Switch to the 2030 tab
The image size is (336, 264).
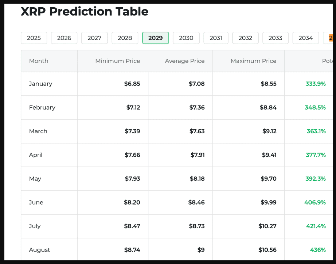(186, 38)
